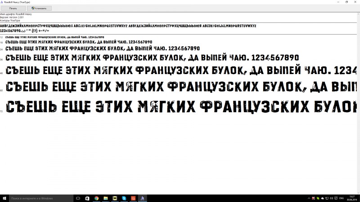Expand hidden system tray icons
This screenshot has width=360, height=202.
tap(309, 198)
